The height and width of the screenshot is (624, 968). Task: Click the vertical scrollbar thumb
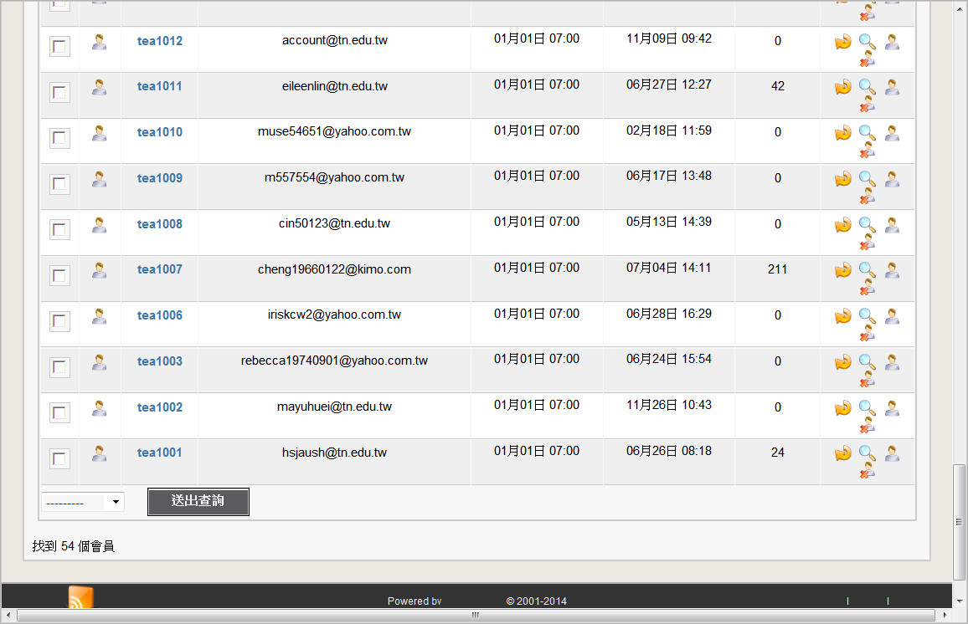959,521
